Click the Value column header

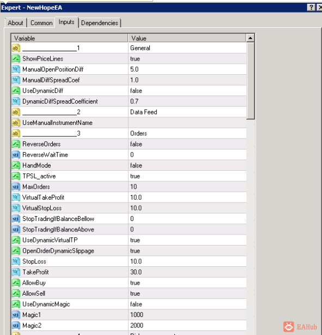(x=187, y=38)
